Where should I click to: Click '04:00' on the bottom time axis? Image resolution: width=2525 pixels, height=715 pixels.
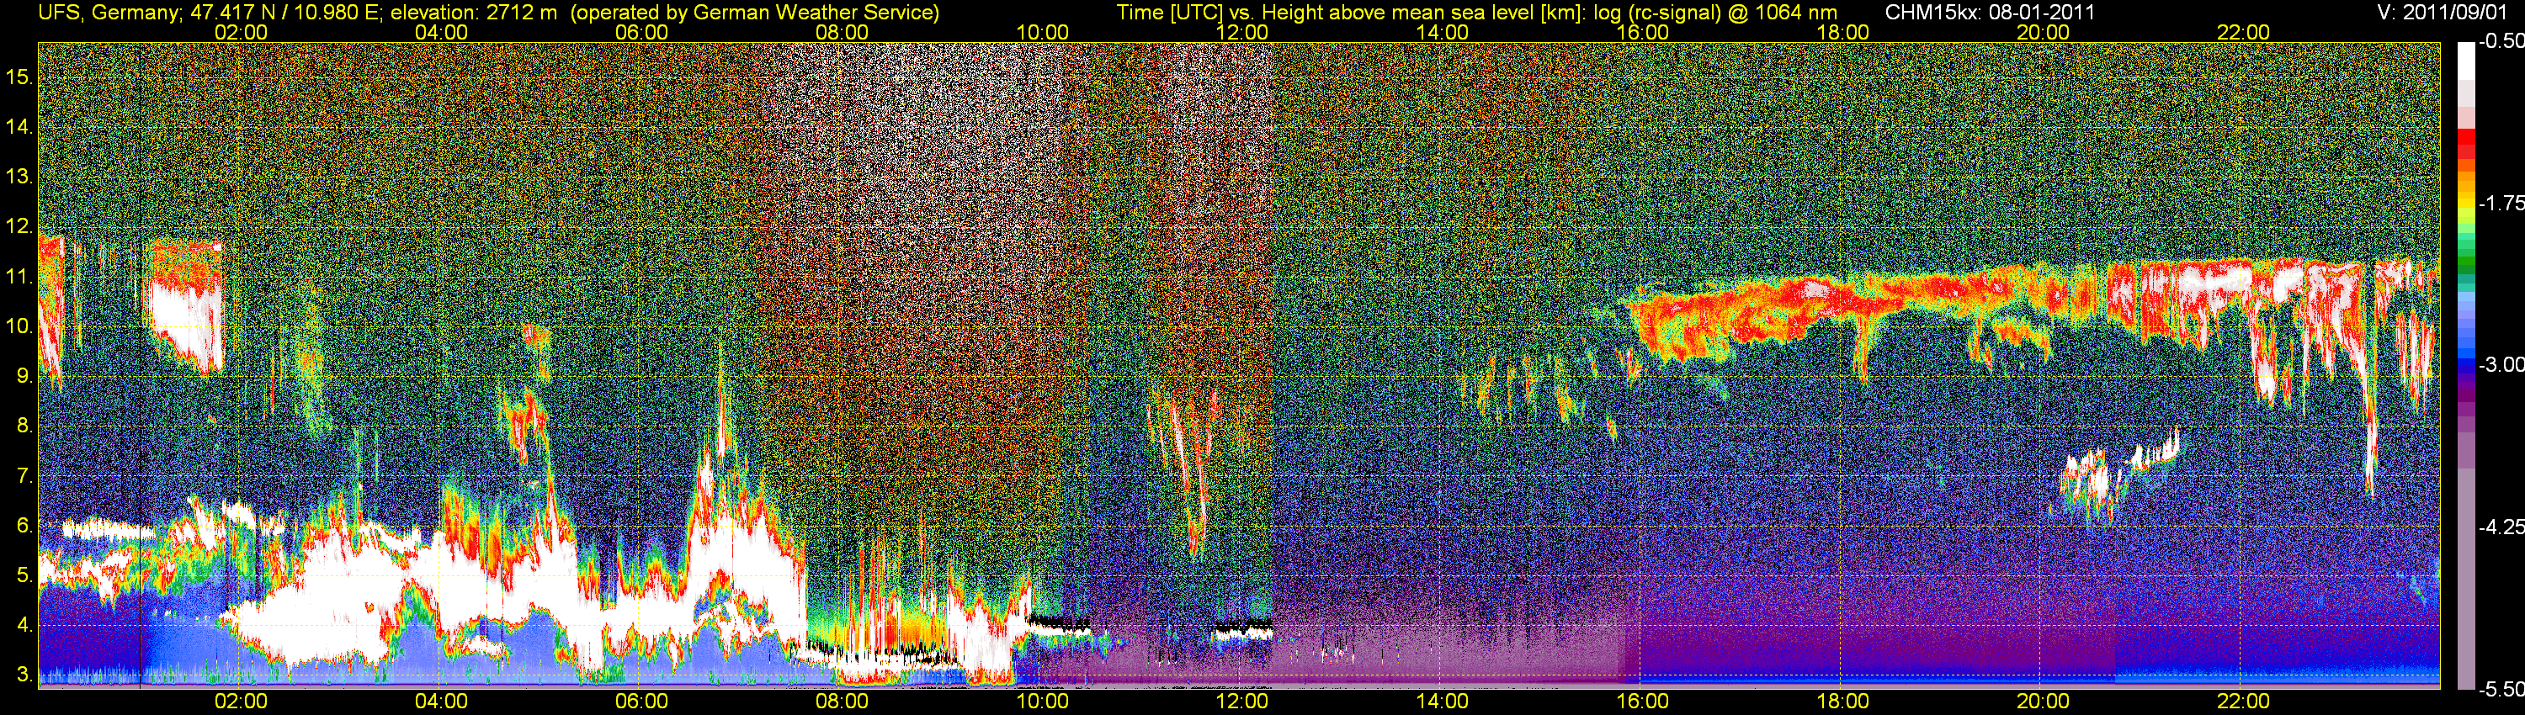tap(441, 702)
